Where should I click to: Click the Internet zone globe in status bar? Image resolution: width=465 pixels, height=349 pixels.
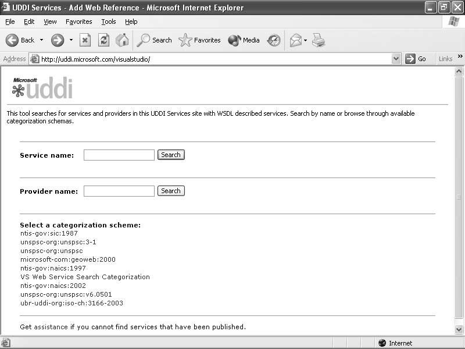click(382, 343)
